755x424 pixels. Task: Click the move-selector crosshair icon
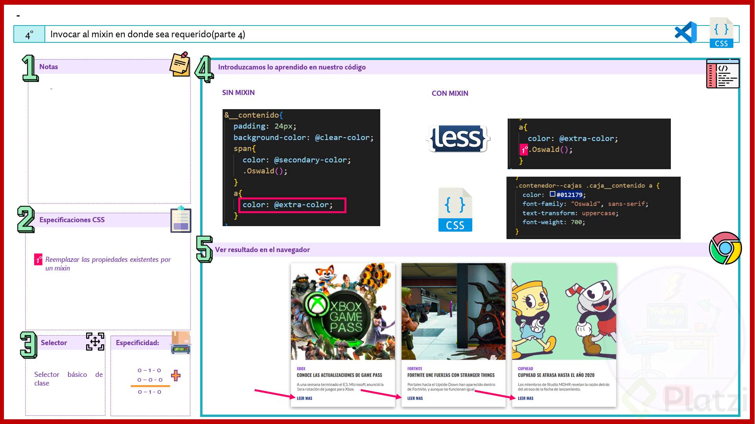click(x=95, y=342)
